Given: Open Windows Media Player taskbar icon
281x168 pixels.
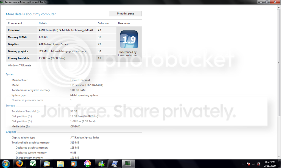Looking at the screenshot, I should pyautogui.click(x=74, y=164).
